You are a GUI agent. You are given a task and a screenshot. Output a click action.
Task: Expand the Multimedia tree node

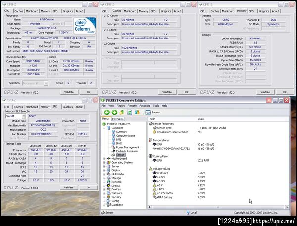coord(104,174)
